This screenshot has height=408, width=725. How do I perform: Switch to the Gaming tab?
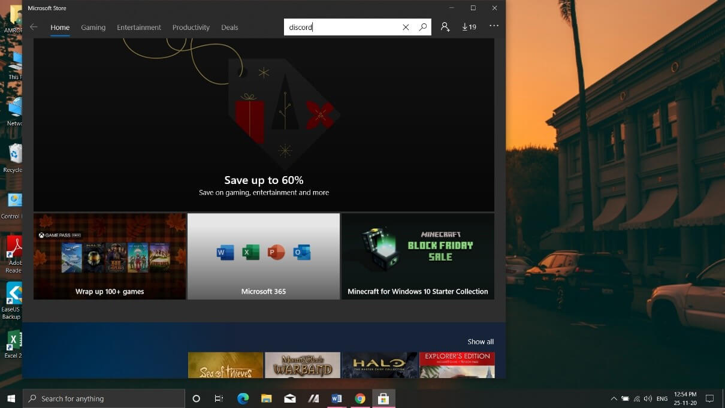click(93, 28)
